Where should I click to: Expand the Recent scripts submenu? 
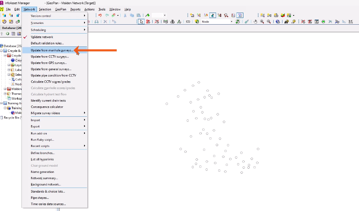pyautogui.click(x=55, y=146)
